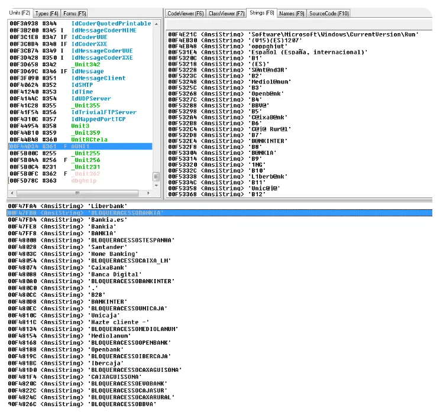Screen dimensions: 440x415
Task: Open the SourceCode (F10) tab
Action: click(329, 14)
